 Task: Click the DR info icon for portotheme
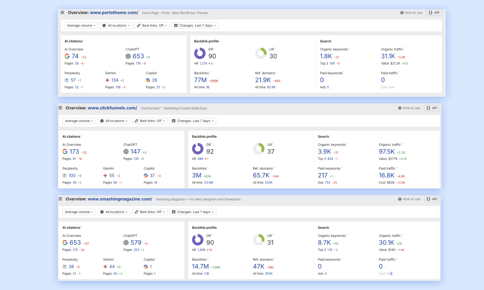tap(214, 49)
